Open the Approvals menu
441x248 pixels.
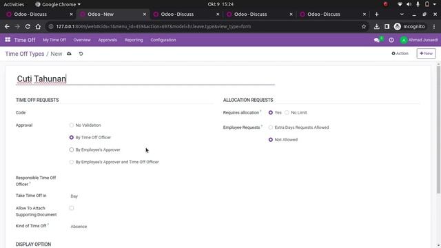pos(107,40)
